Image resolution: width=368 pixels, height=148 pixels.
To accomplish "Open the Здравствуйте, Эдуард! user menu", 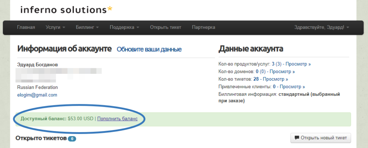I will [321, 28].
